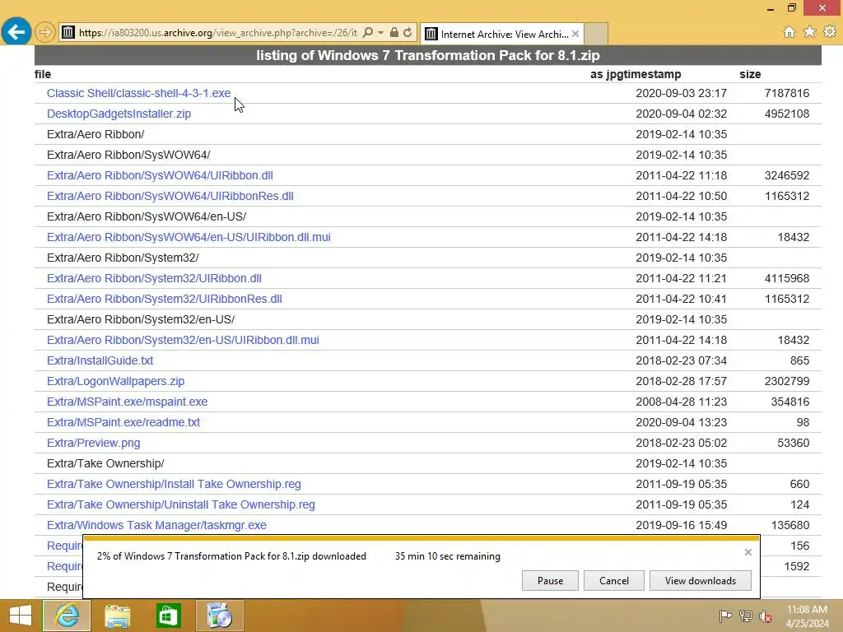Open Extra/MSPaint.exe/mspaint.exe link

[x=127, y=402]
